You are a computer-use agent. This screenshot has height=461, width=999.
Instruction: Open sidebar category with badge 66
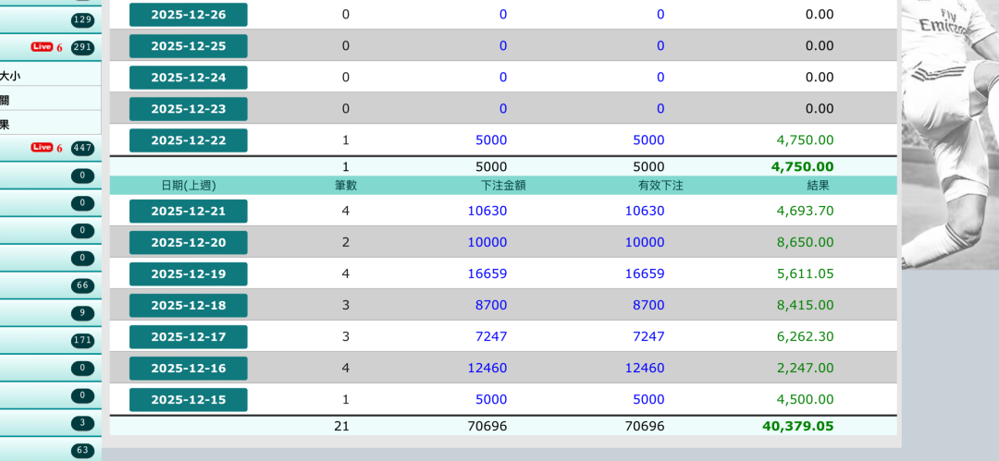click(50, 285)
